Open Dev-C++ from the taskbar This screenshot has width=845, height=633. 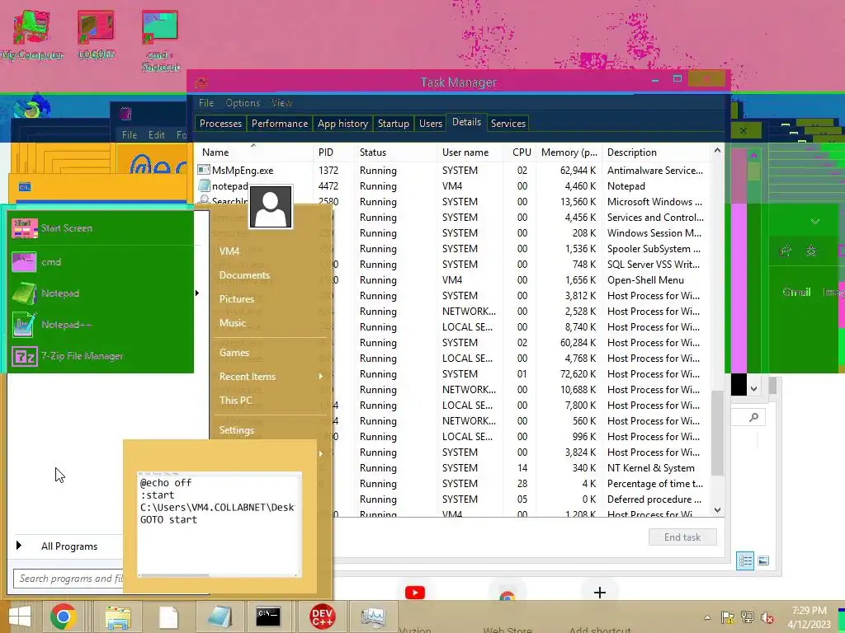tap(323, 617)
